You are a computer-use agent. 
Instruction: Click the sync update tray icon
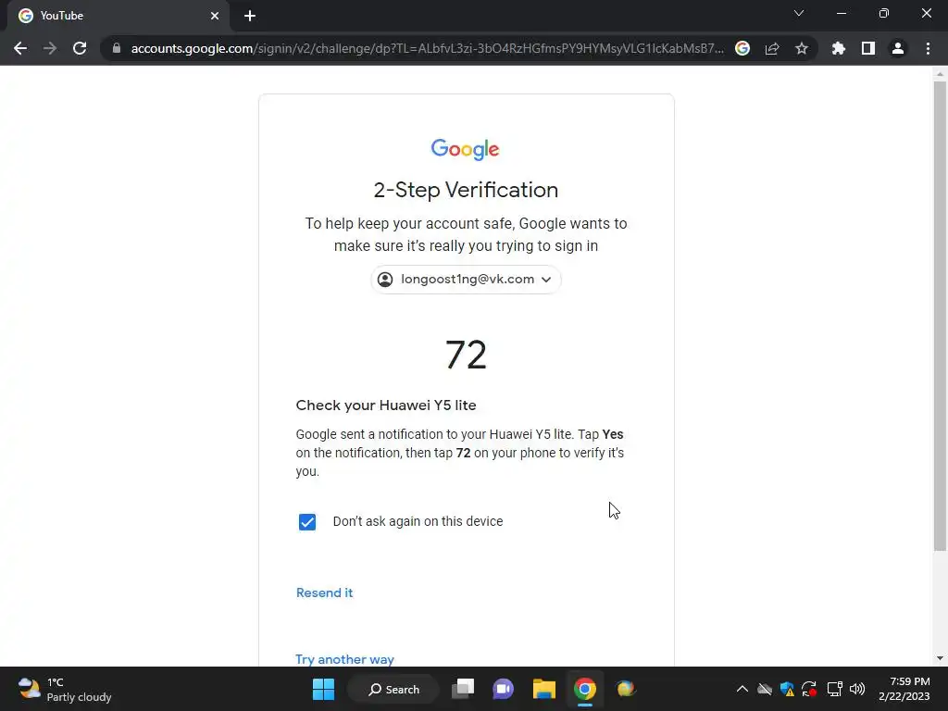pyautogui.click(x=809, y=689)
